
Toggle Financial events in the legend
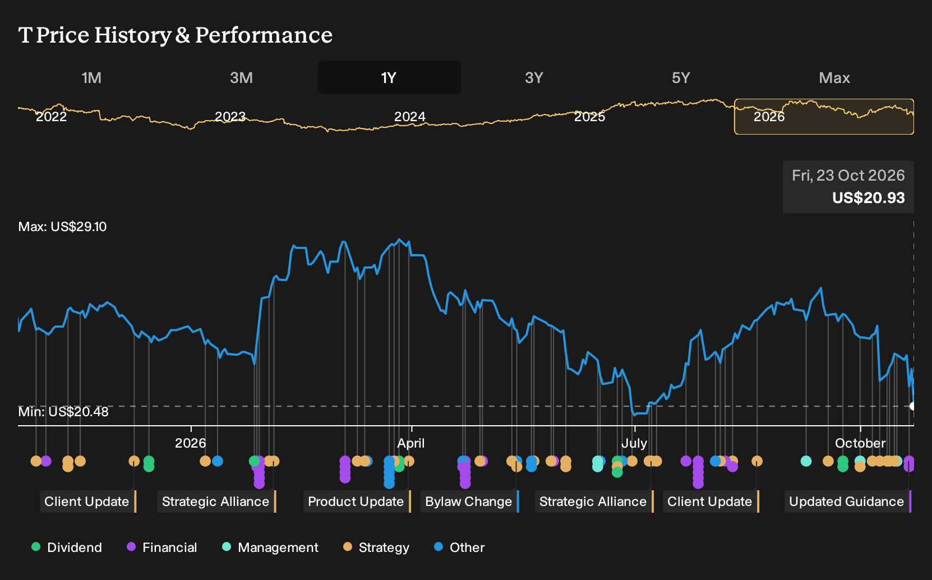click(x=162, y=547)
